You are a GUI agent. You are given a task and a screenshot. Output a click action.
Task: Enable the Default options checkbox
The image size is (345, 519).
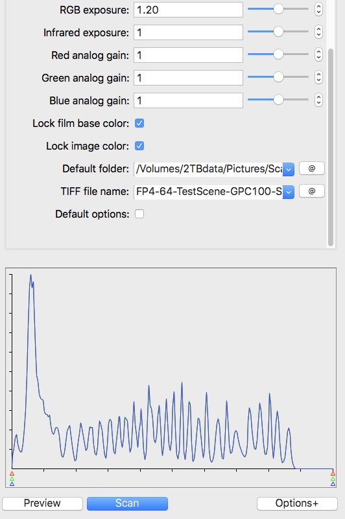point(139,214)
